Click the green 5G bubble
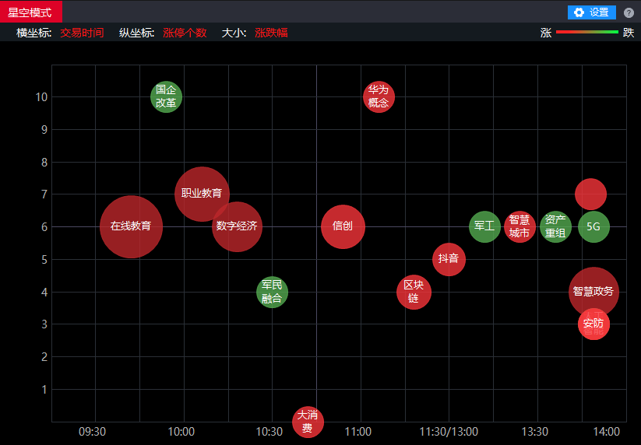 (593, 226)
